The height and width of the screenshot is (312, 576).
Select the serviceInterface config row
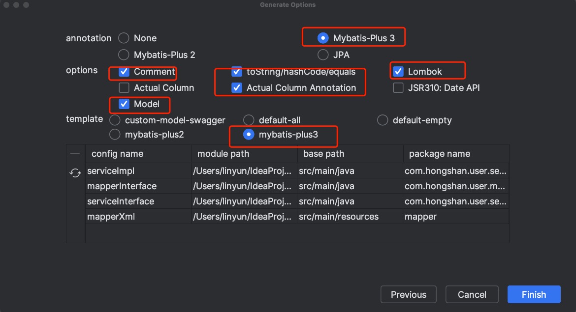point(297,201)
